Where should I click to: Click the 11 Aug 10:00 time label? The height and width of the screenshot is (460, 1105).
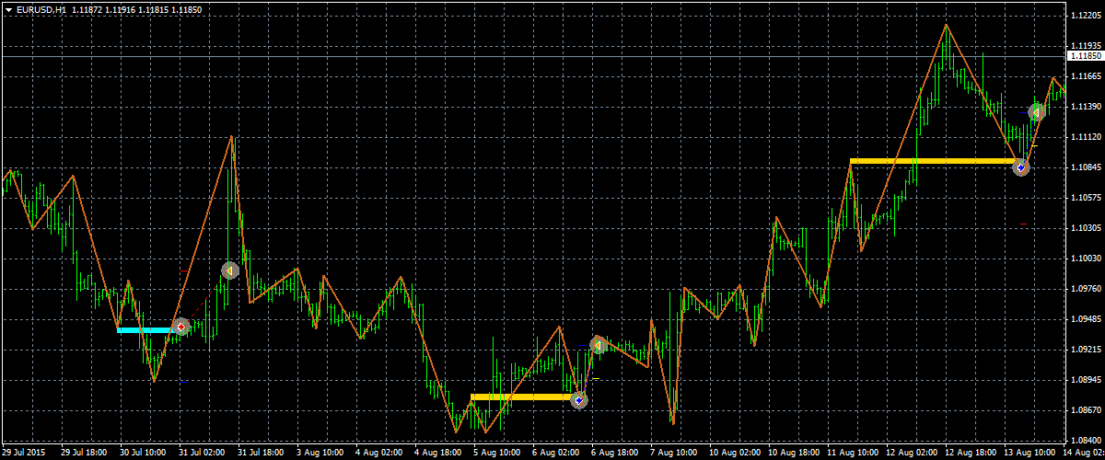coord(853,454)
